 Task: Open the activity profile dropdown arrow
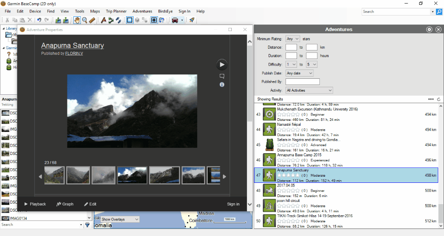182,20
